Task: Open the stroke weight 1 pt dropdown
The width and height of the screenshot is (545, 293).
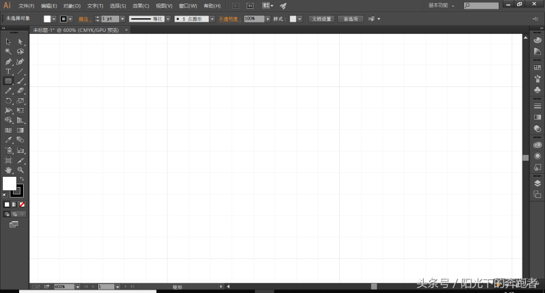Action: pyautogui.click(x=123, y=19)
